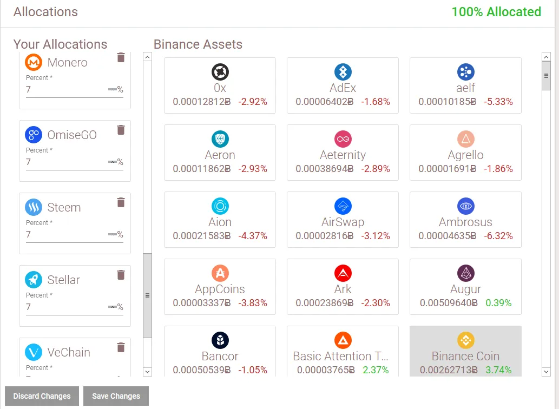The width and height of the screenshot is (559, 409).
Task: Edit OmiseGO percent input field
Action: coord(75,162)
